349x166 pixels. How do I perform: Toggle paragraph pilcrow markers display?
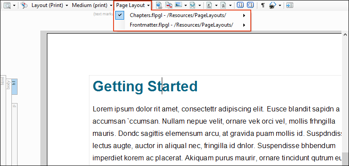click(263, 5)
